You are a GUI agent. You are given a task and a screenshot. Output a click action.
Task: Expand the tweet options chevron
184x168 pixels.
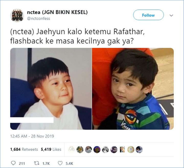click(171, 15)
